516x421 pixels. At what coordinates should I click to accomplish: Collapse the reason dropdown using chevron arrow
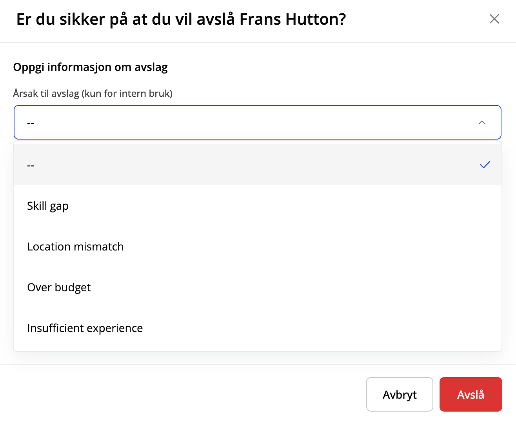(482, 123)
